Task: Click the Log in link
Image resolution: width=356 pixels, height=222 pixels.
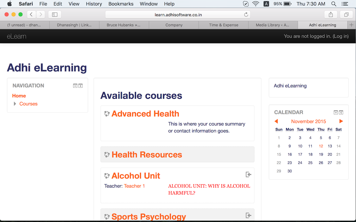Action: (x=341, y=36)
